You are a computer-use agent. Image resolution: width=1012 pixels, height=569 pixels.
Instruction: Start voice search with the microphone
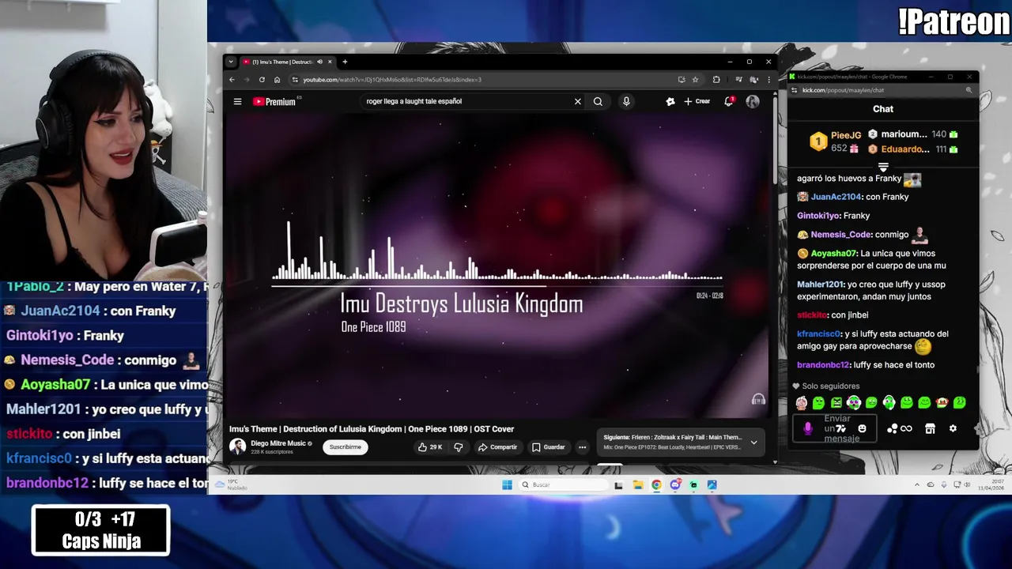(626, 101)
